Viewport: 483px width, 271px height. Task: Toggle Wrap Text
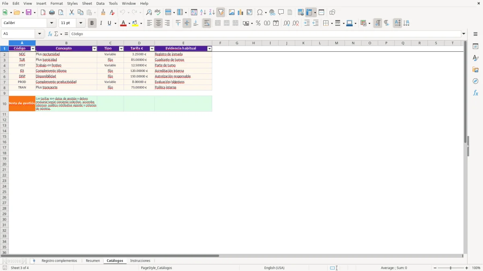[x=206, y=23]
